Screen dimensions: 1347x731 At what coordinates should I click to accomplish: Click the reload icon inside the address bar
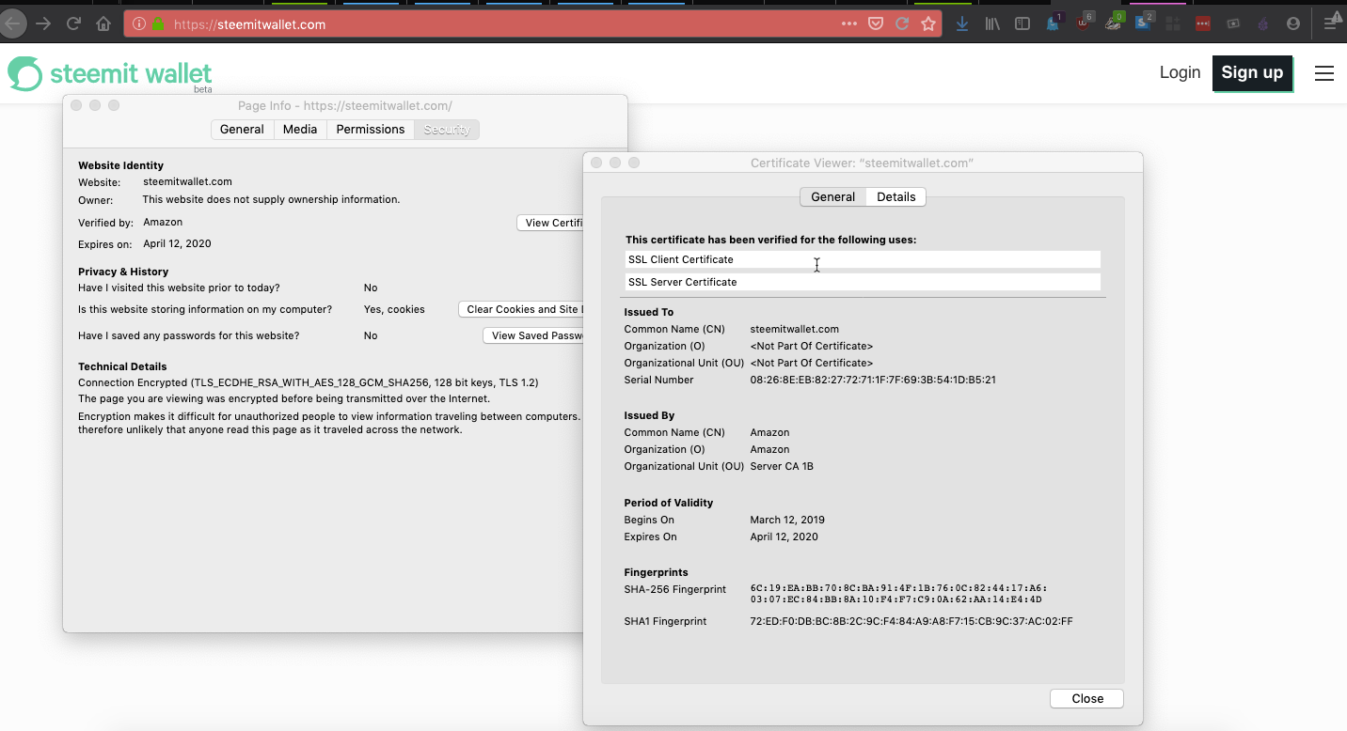pyautogui.click(x=902, y=24)
